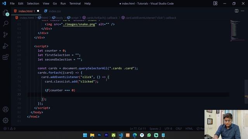Open Microsoft Edge from the taskbar
Image resolution: width=248 pixels, height=139 pixels.
(x=135, y=135)
